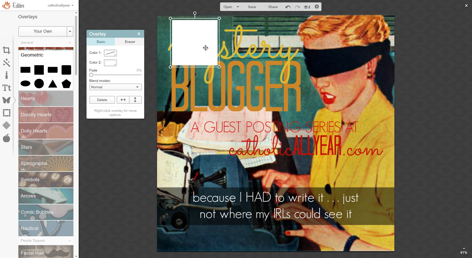Add the circle geometric shape
The width and height of the screenshot is (472, 258).
[x=39, y=84]
